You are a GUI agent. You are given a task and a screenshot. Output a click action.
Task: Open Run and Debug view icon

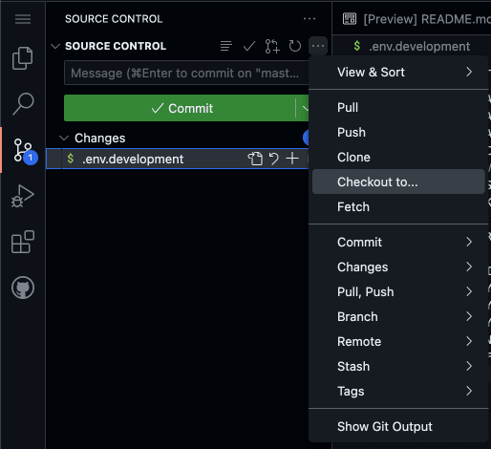click(x=22, y=196)
